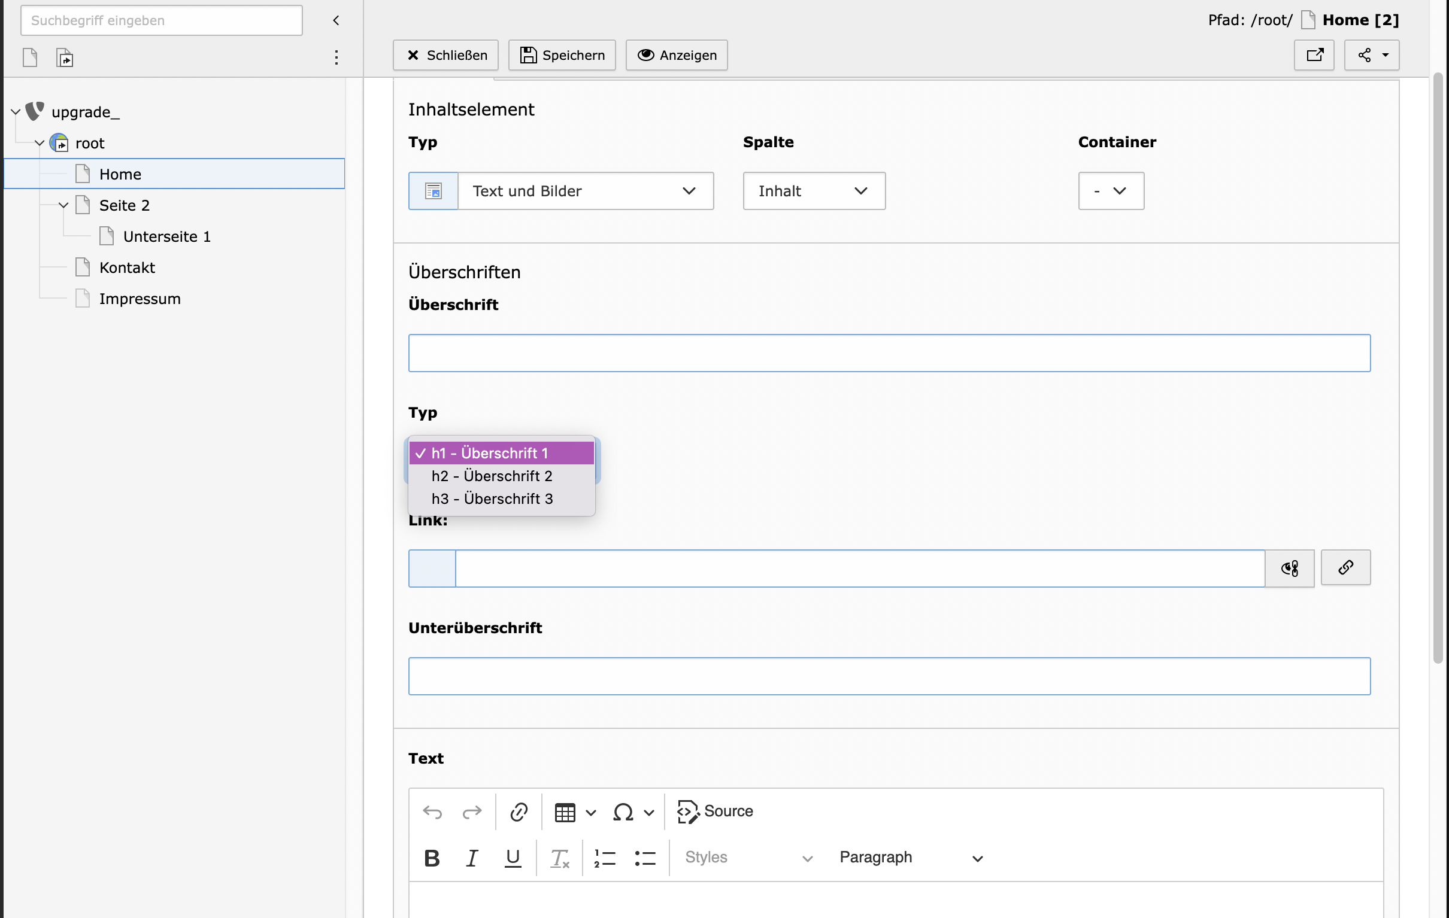Select h2 - Überschrift 2 option
This screenshot has height=918, width=1449.
click(492, 476)
